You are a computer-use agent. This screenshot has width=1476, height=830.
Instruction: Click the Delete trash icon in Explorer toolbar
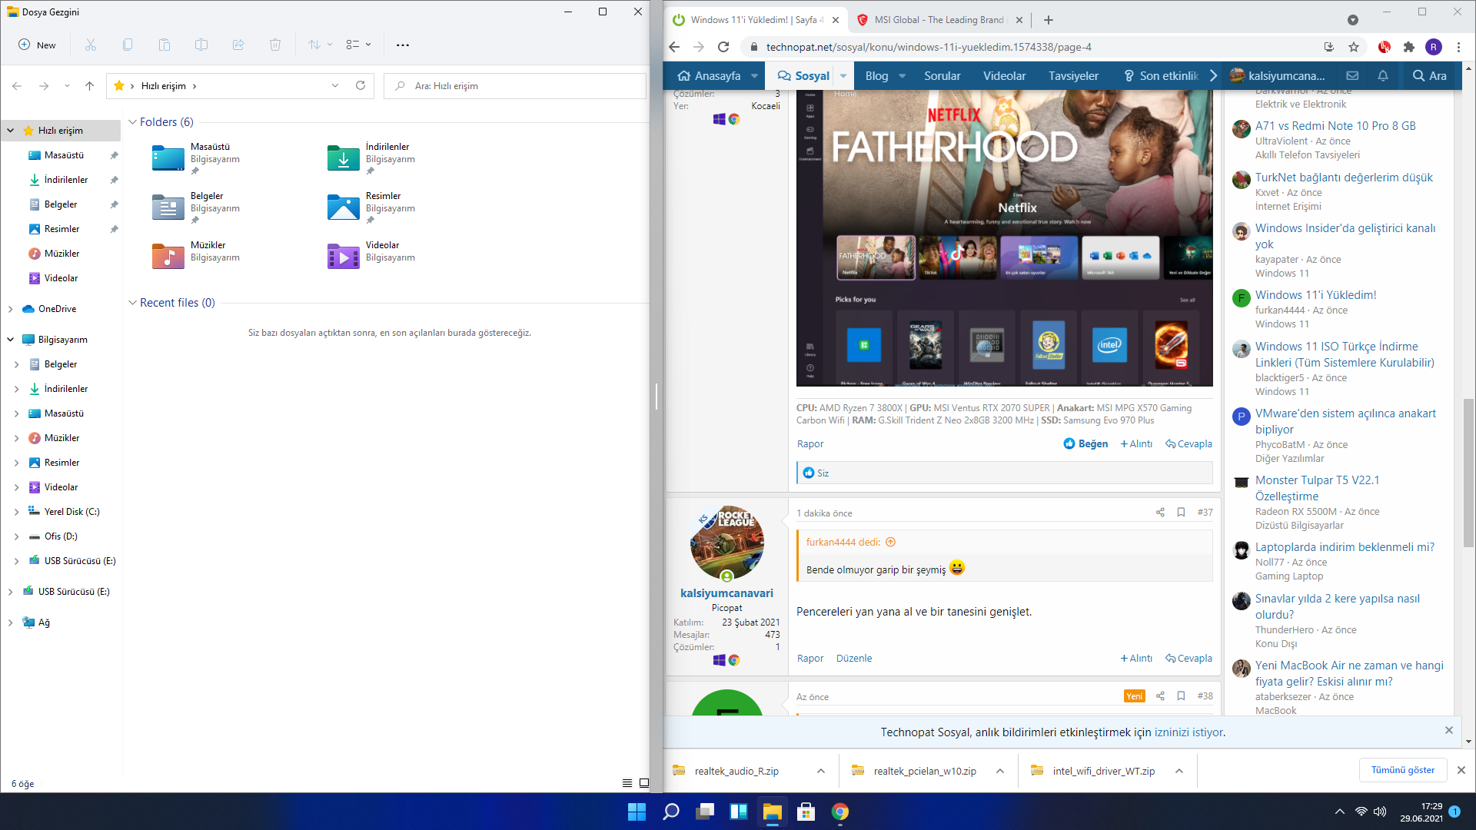pyautogui.click(x=275, y=45)
